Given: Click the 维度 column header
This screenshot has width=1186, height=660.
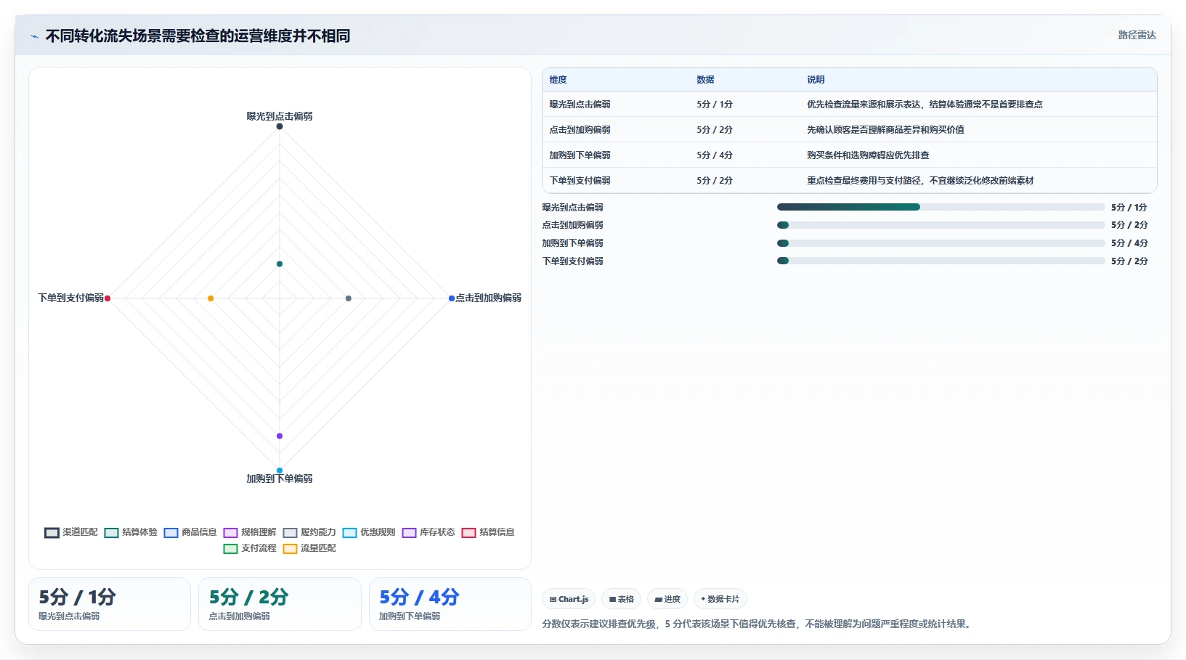Looking at the screenshot, I should (558, 80).
